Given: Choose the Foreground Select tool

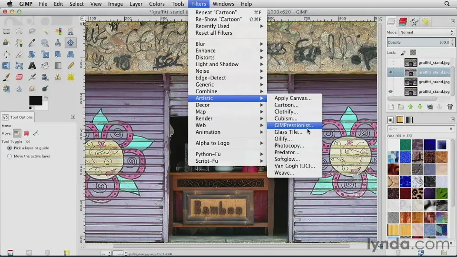Looking at the screenshot, I should click(6, 43).
